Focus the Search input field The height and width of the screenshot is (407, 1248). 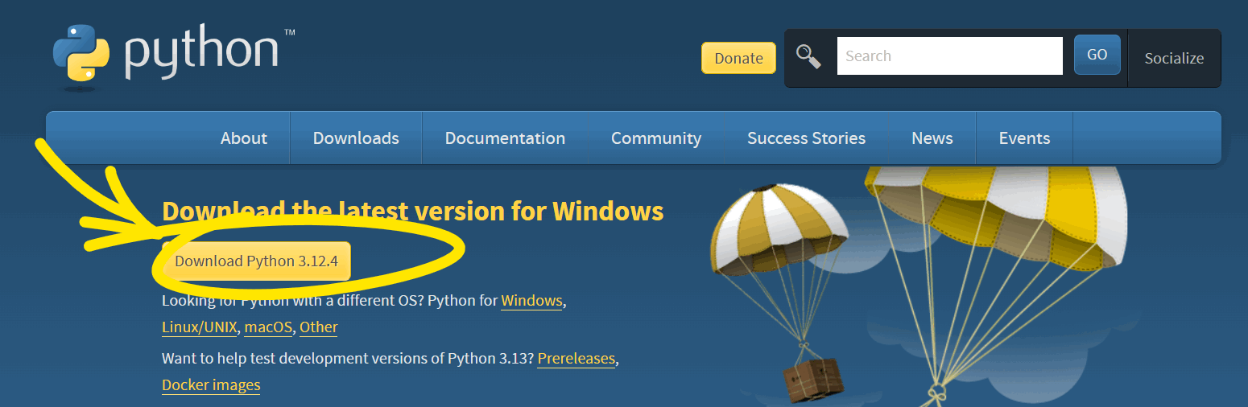[950, 55]
